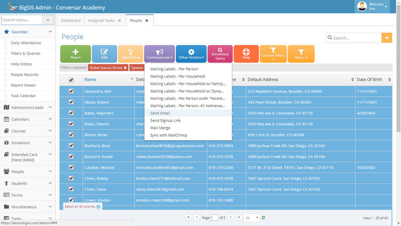Screen dimensions: 401x226
Task: Click the People group icon in sidebar
Action: (x=6, y=171)
